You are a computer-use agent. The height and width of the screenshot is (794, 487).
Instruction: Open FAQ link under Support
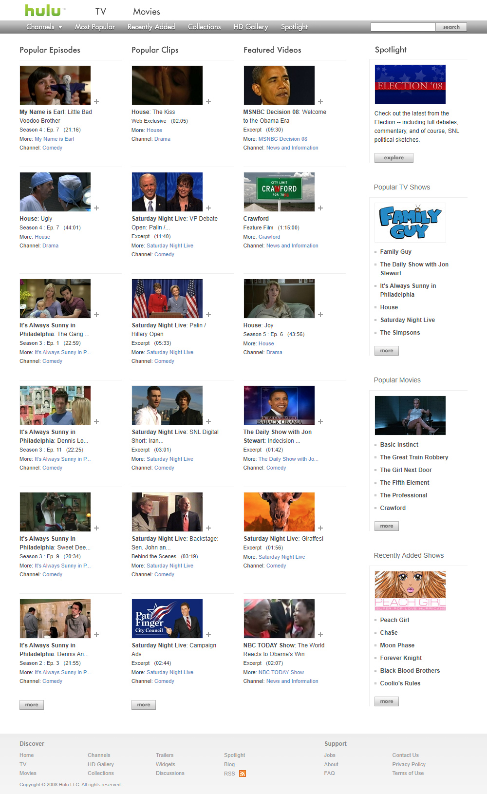click(x=329, y=773)
